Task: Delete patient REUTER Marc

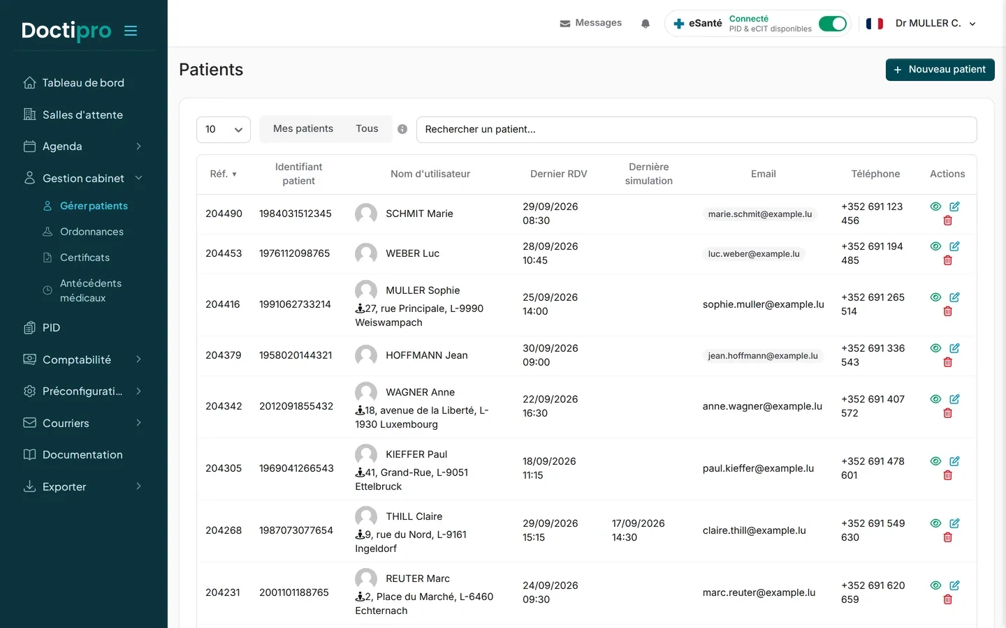Action: 948,599
